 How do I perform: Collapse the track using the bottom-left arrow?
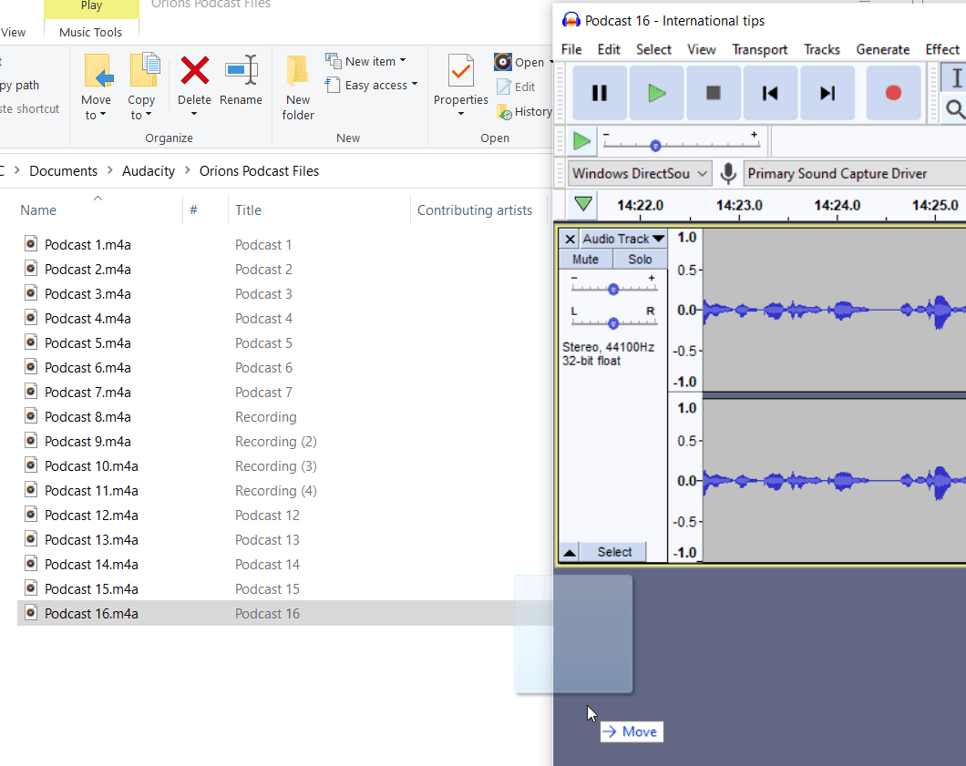569,552
